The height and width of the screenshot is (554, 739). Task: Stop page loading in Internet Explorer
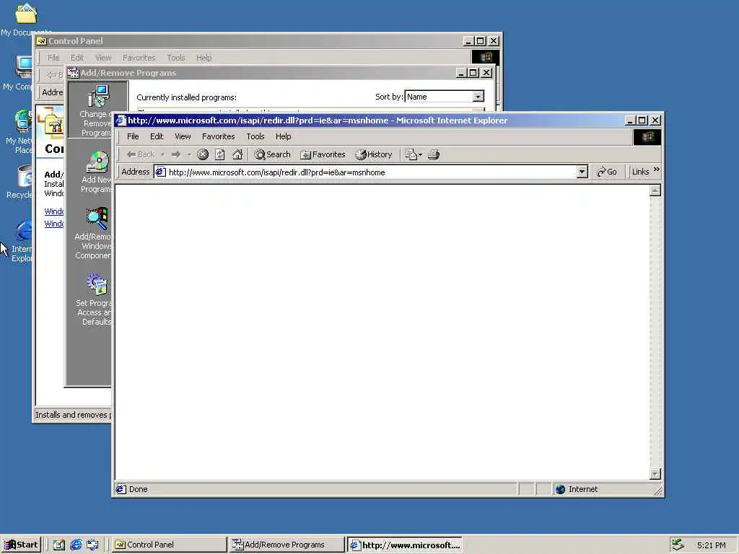point(203,154)
